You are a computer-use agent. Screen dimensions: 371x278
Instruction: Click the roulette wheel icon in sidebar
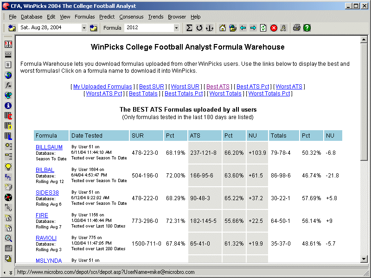point(8,197)
